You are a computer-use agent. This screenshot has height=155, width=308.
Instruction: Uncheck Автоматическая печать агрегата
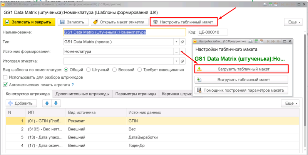point(5,85)
